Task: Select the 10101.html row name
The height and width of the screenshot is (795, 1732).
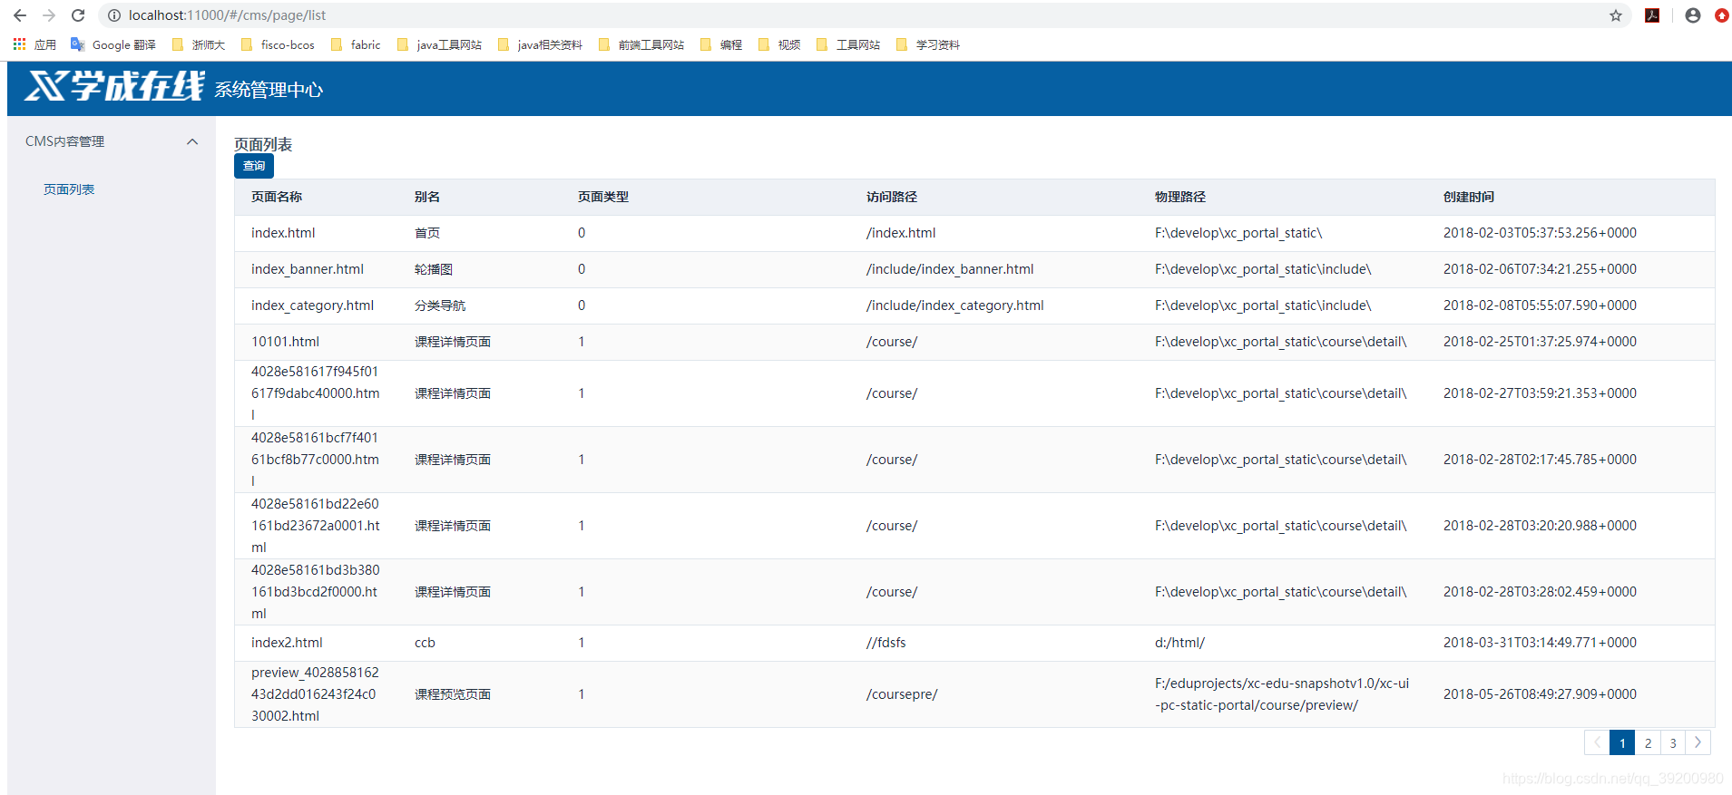Action: click(285, 342)
